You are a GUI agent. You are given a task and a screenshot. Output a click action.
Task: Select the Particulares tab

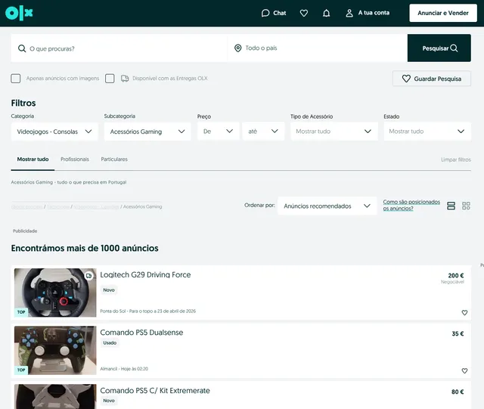pyautogui.click(x=114, y=160)
